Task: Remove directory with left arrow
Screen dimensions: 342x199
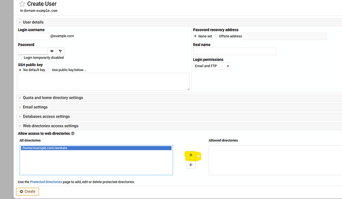Action: (x=191, y=165)
